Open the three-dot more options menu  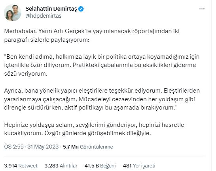tap(202, 9)
